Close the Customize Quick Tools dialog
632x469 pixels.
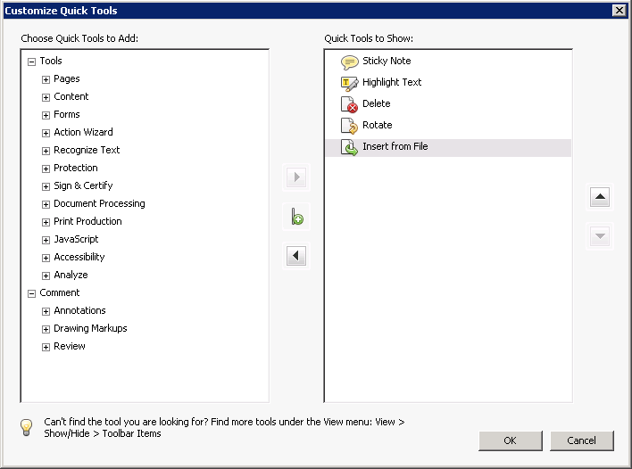[619, 11]
